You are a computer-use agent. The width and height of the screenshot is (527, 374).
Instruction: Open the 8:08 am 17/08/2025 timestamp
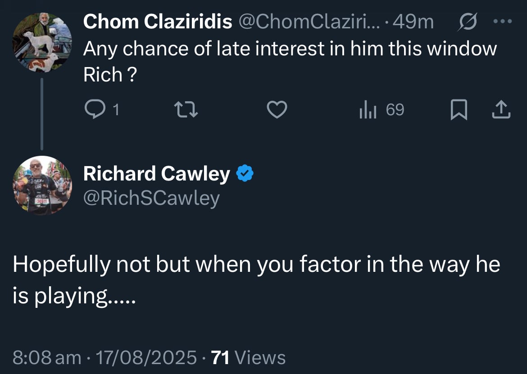[104, 357]
